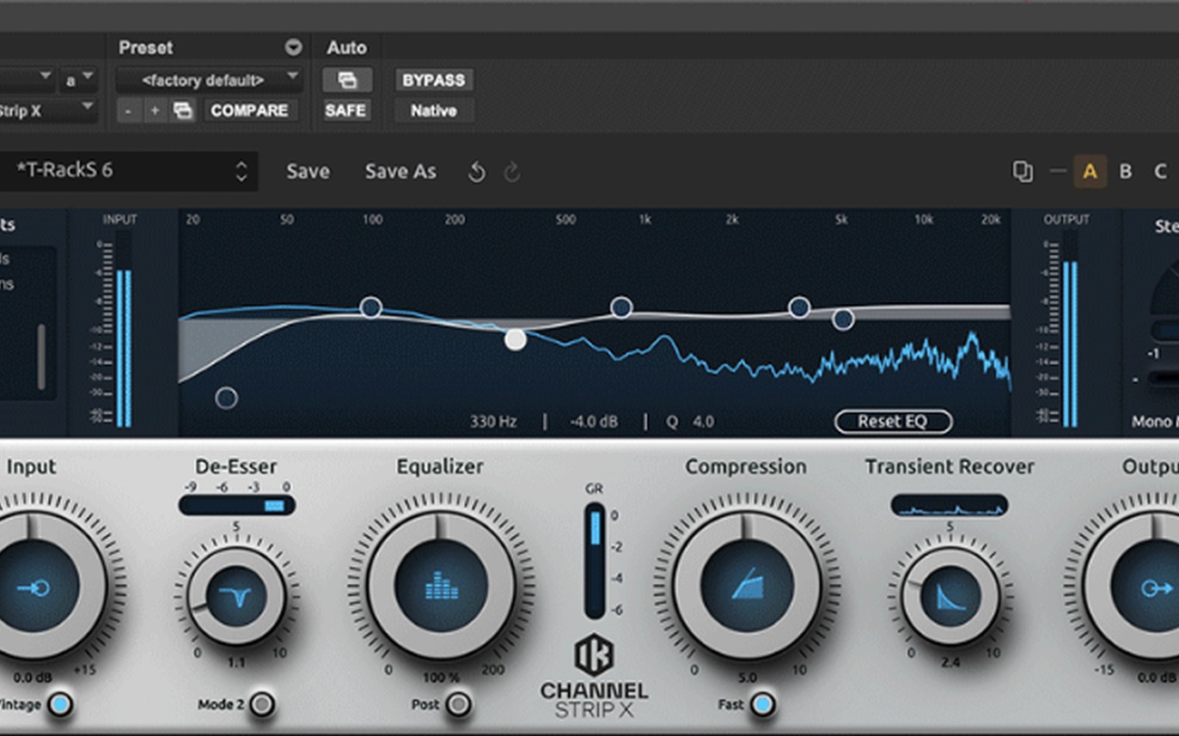Click the Equalizer knob bars icon

(442, 587)
